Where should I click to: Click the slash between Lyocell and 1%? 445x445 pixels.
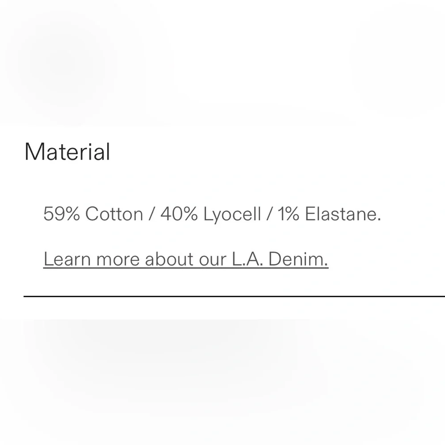(269, 214)
